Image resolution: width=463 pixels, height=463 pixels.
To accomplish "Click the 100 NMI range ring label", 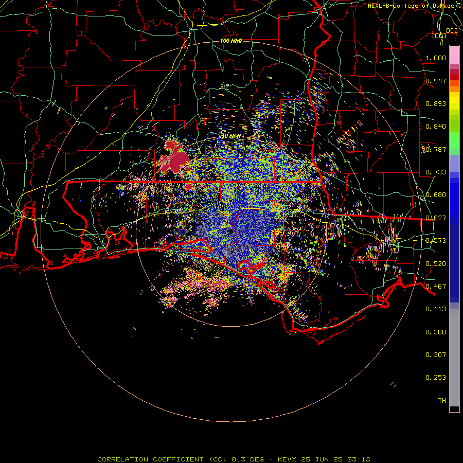I will click(x=231, y=41).
